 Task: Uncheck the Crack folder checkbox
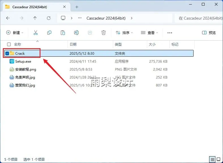click(7, 53)
